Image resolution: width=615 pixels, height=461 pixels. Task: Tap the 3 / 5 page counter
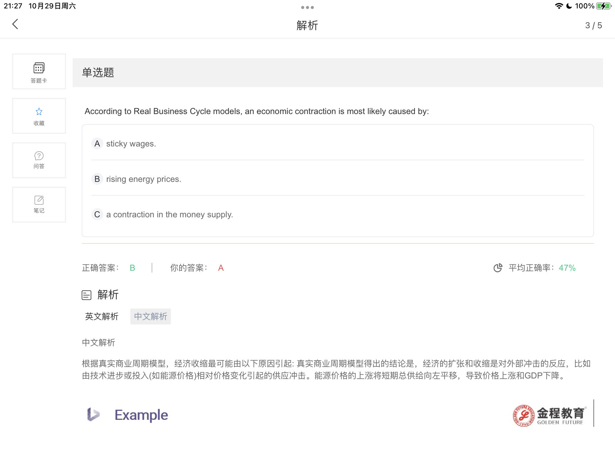coord(593,26)
